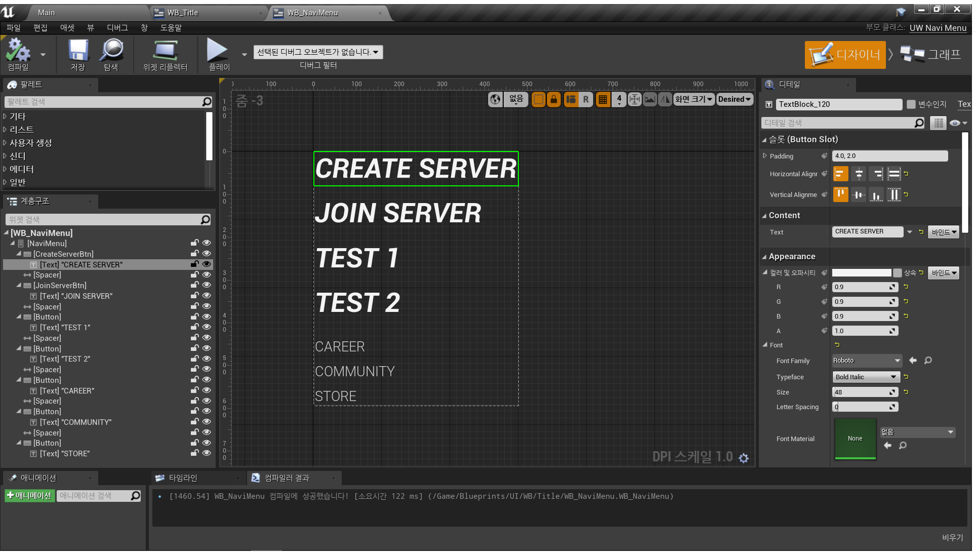Image resolution: width=976 pixels, height=555 pixels.
Task: Click the localization globe icon in viewport
Action: pyautogui.click(x=495, y=99)
